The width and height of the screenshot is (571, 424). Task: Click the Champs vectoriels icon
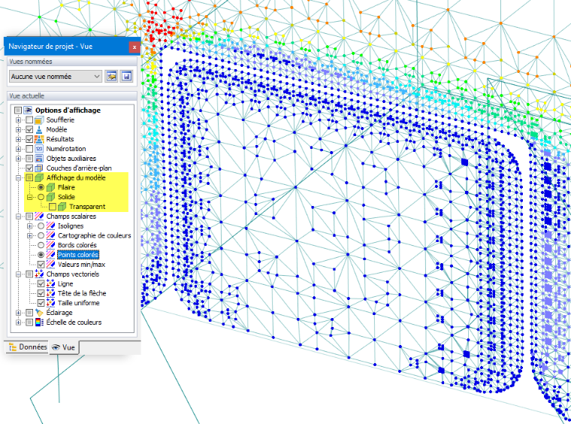click(39, 274)
